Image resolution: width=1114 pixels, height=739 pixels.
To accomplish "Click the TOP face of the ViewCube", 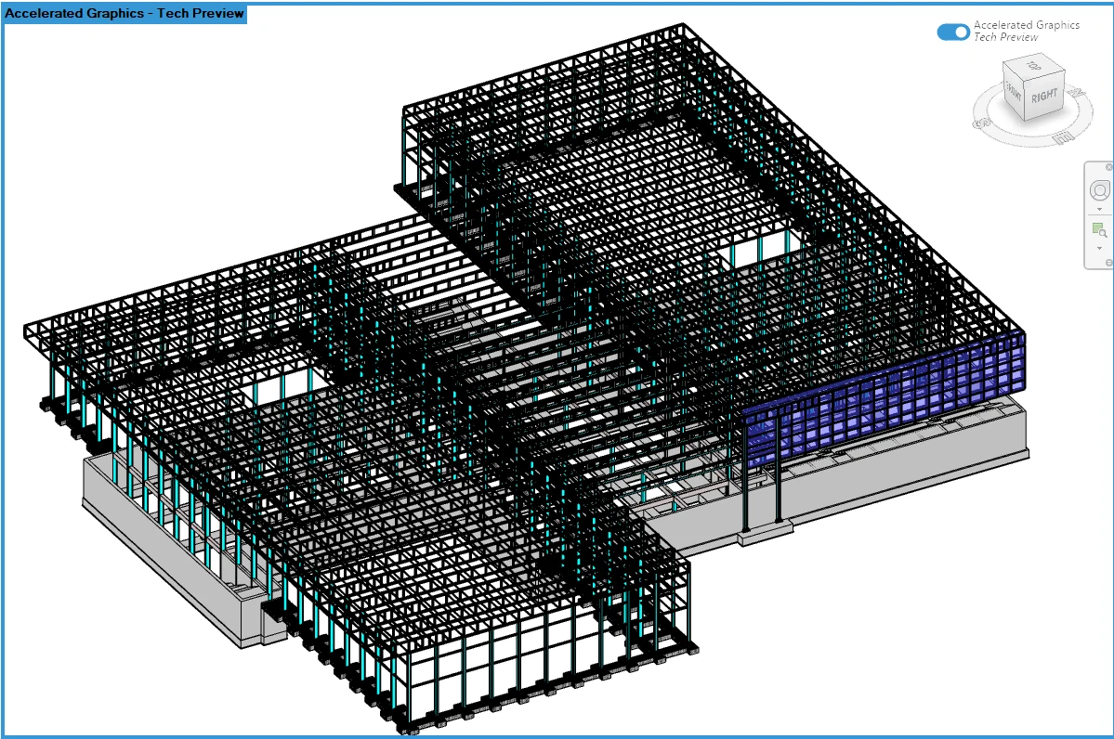I will [x=1034, y=66].
